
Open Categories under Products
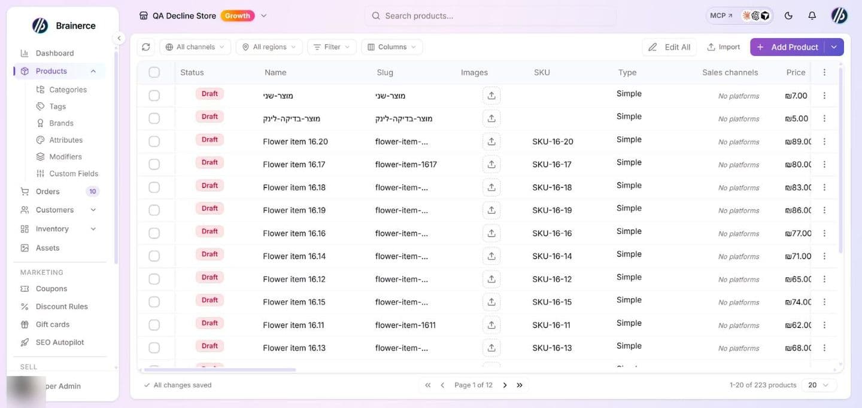[68, 90]
